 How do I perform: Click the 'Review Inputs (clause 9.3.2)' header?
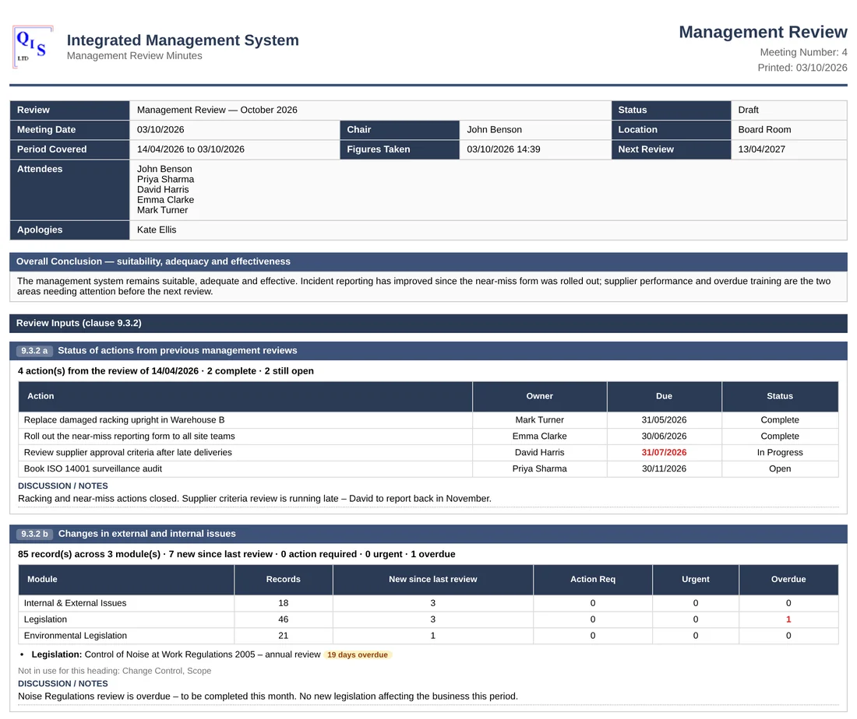click(x=428, y=323)
